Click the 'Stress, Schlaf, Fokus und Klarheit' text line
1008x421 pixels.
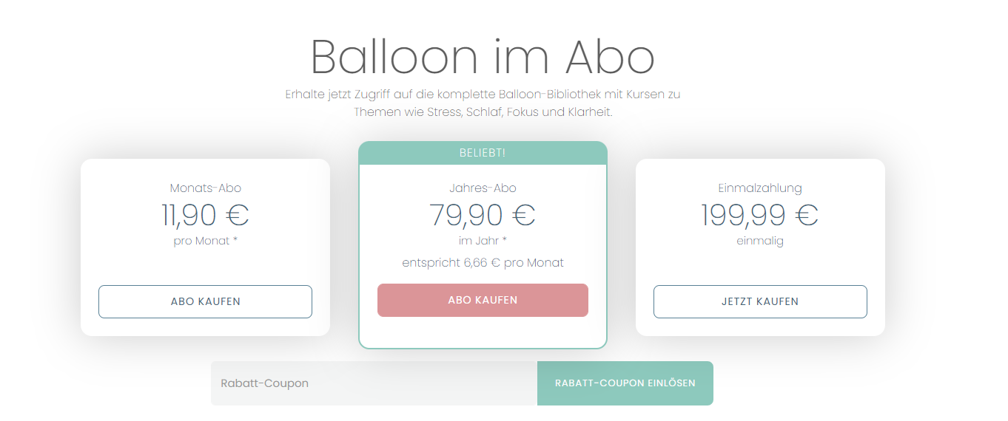(x=520, y=112)
